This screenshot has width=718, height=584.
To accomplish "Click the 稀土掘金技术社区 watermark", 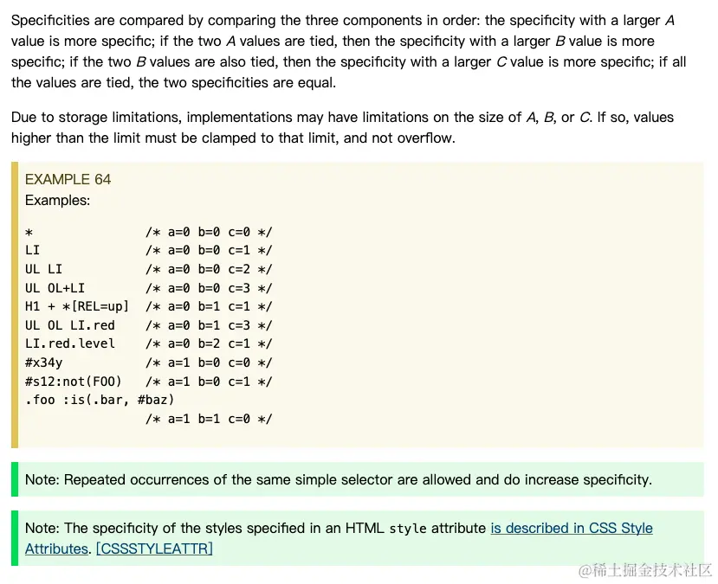I will (x=645, y=570).
